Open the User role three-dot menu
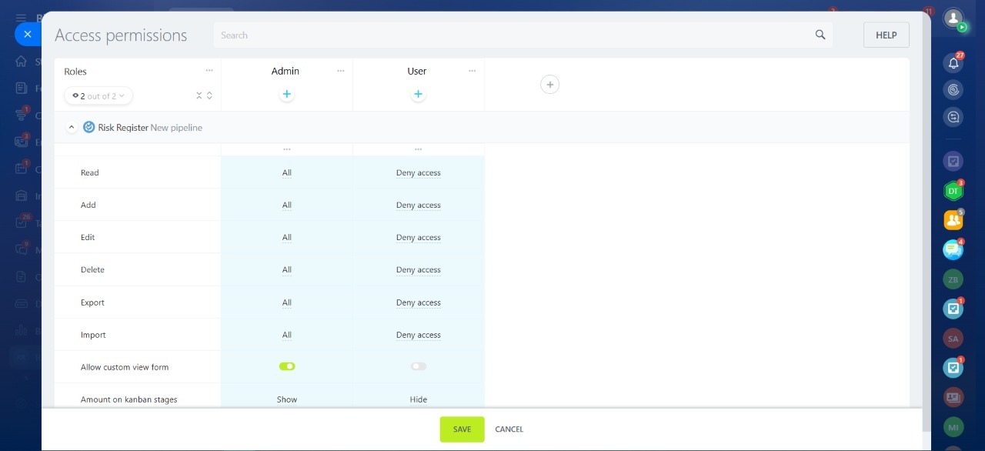 coord(472,71)
